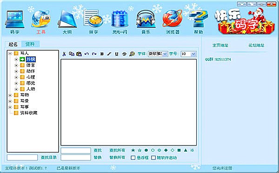Insert the solid circle symbol
The height and width of the screenshot is (173, 279).
pyautogui.click(x=146, y=150)
